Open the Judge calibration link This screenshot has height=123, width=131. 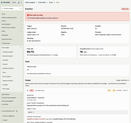tap(123, 80)
